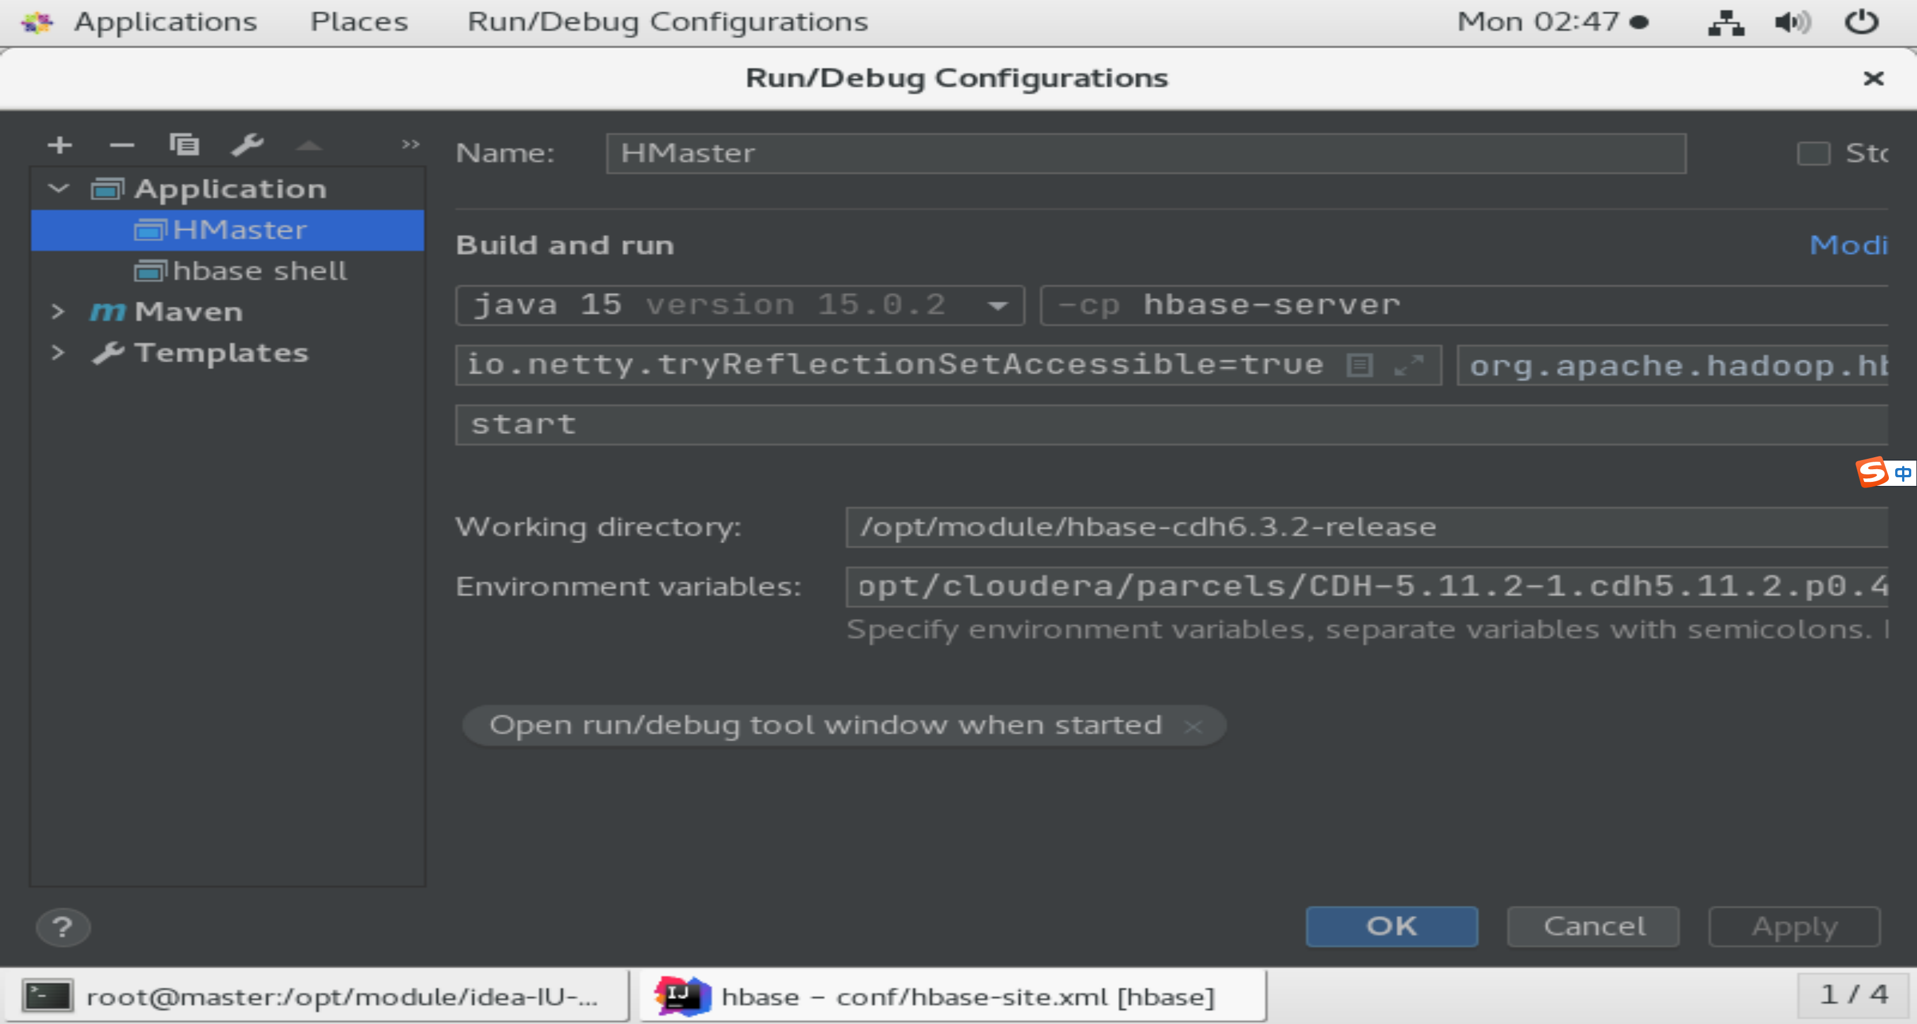Click the wrench Edit Templates icon
The width and height of the screenshot is (1917, 1024).
coord(246,144)
